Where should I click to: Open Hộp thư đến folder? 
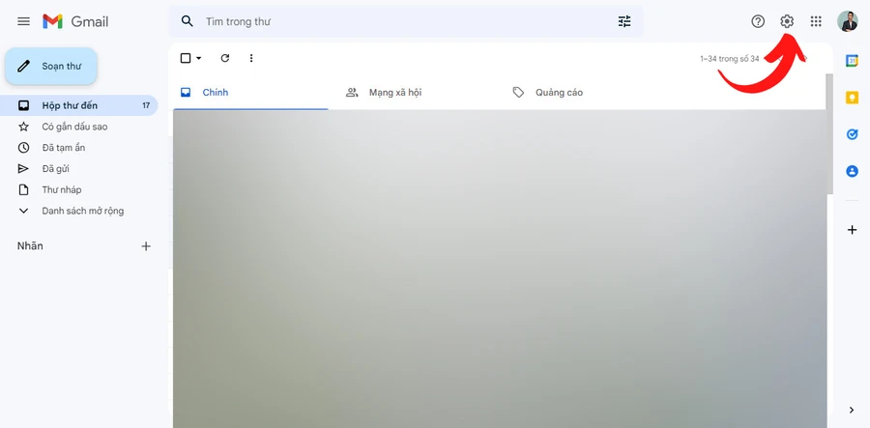79,105
